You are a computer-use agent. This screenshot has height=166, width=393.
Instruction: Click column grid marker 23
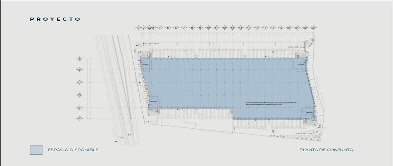313,28
